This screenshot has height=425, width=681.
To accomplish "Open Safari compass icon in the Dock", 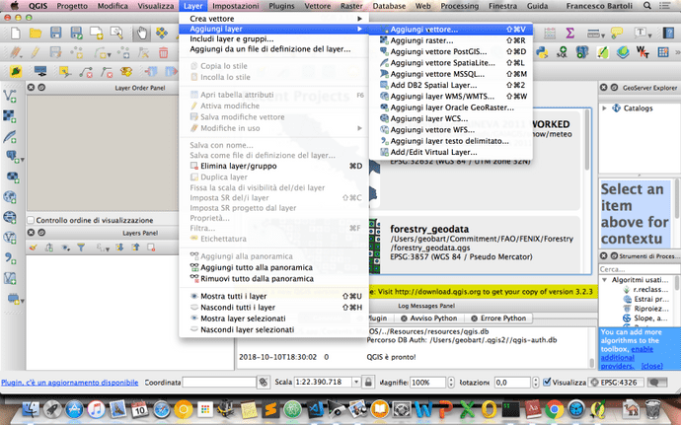I will pyautogui.click(x=162, y=409).
